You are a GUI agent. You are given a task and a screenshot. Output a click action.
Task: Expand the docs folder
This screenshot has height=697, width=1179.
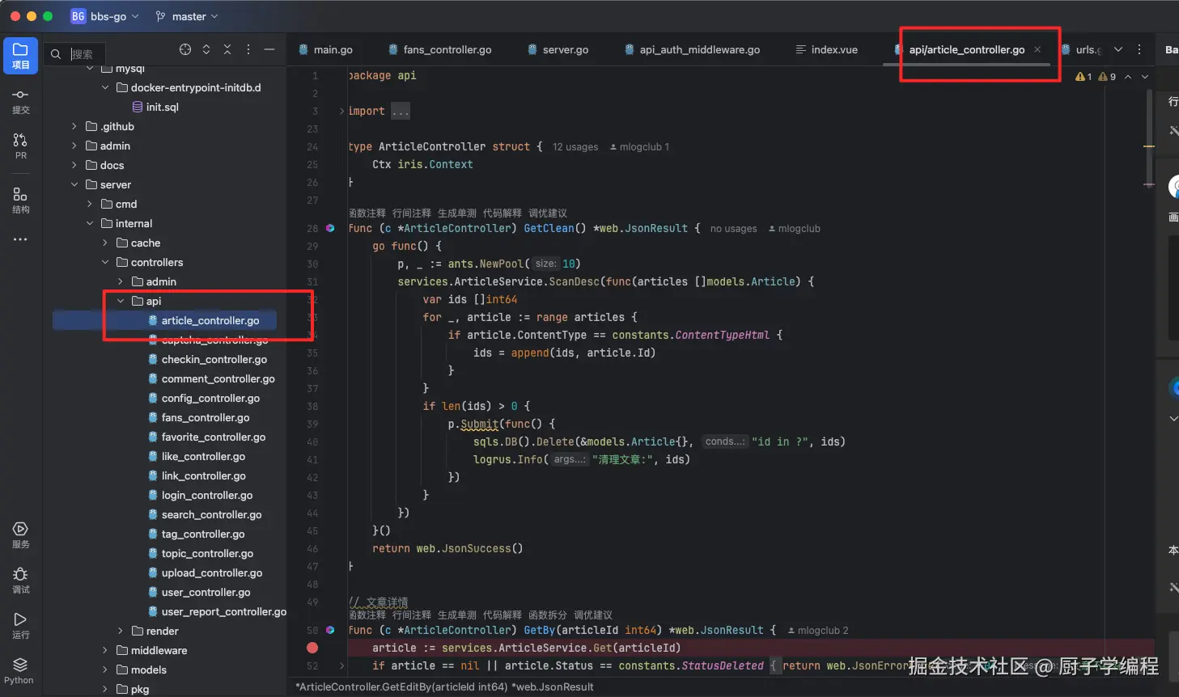(74, 165)
